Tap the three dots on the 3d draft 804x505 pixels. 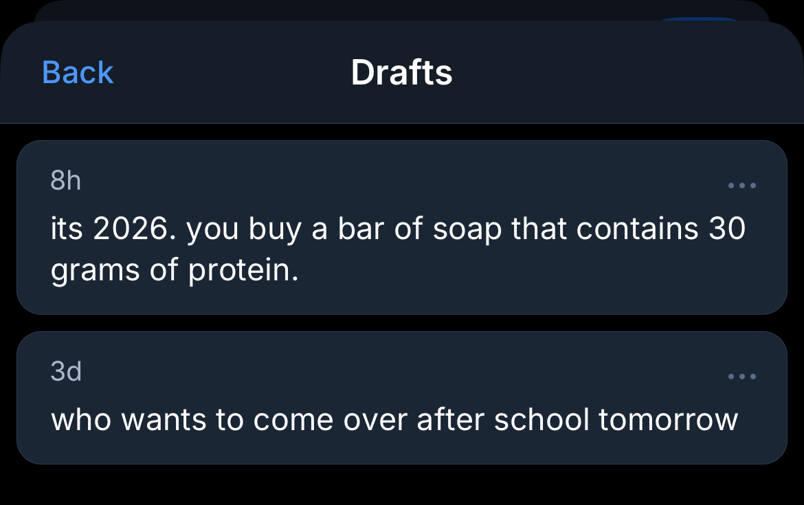tap(742, 377)
